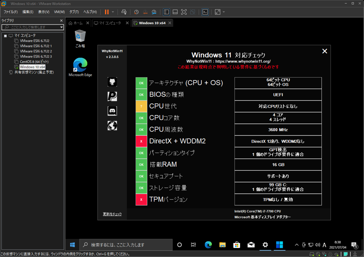The height and width of the screenshot is (257, 364).
Task: Open Microsoft Edge desktop shortcut
Action: (x=80, y=67)
